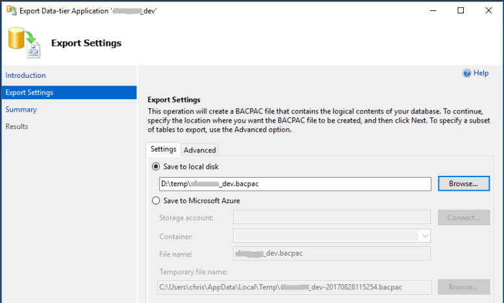Go to the Introduction page
The image size is (504, 303).
point(26,75)
